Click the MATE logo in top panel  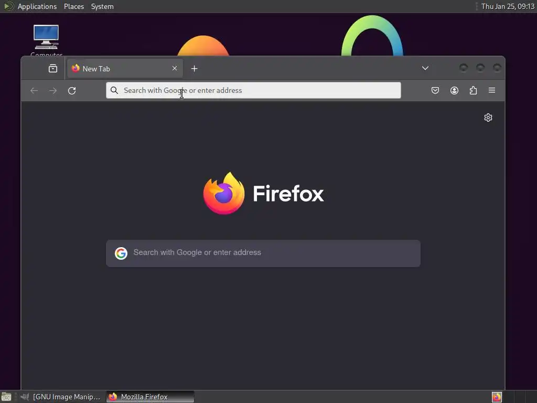(8, 6)
